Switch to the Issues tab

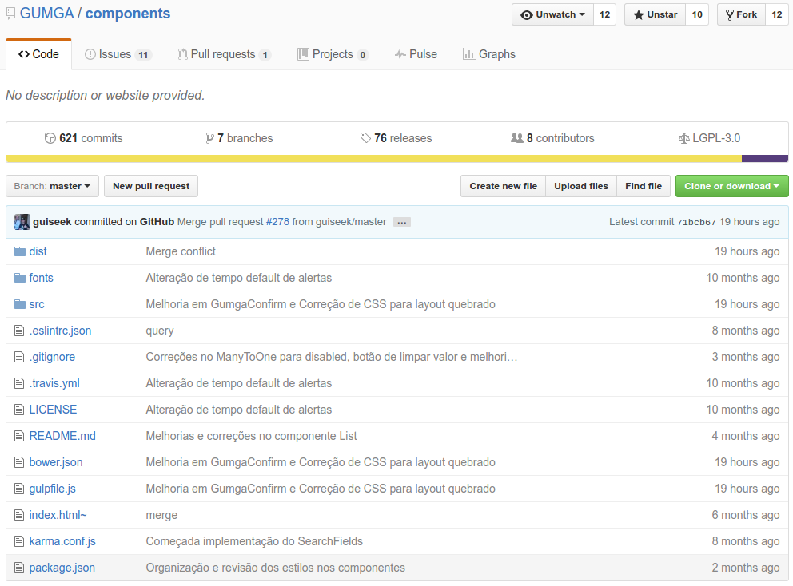click(118, 54)
